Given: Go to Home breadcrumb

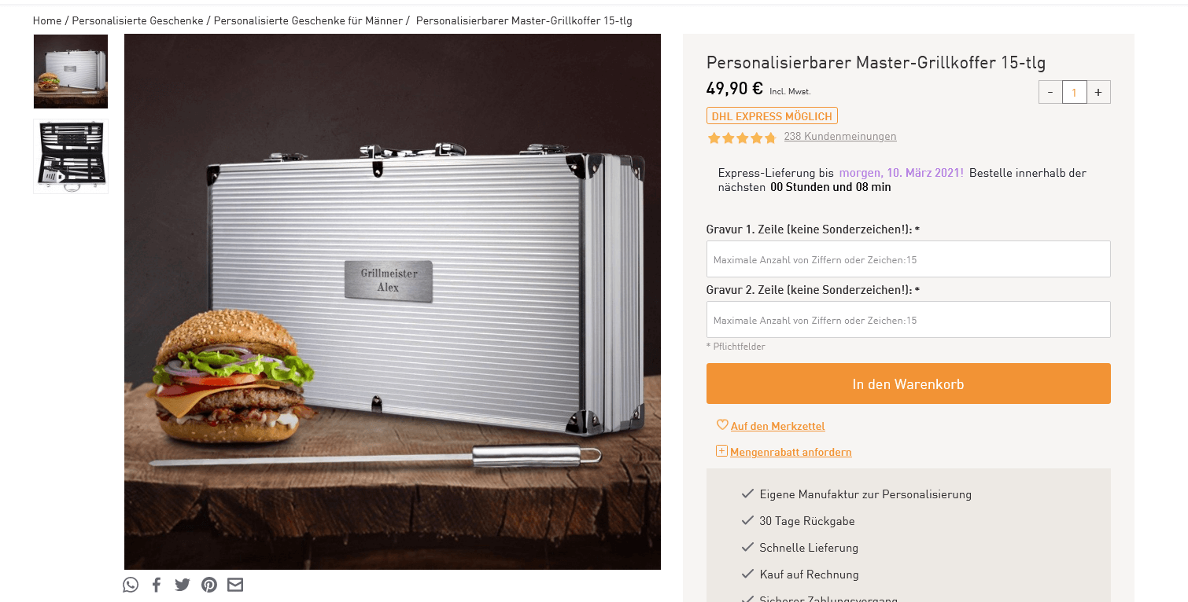Looking at the screenshot, I should coord(47,20).
